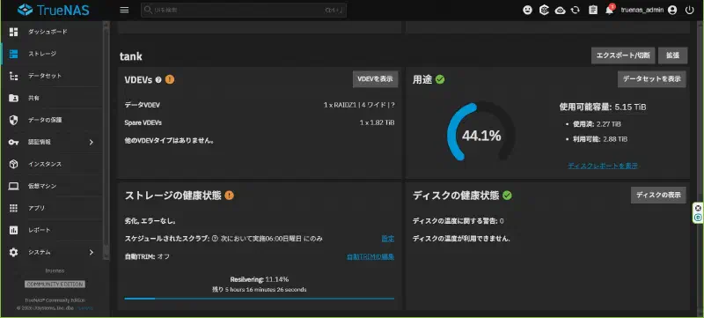
Task: Click the Resilvering 11.14% text
Action: pos(260,279)
